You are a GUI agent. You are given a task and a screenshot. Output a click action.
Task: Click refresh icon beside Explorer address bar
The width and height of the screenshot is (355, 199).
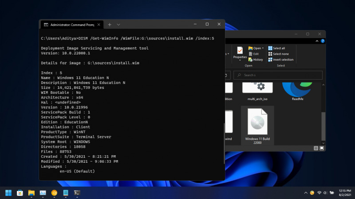tap(226, 75)
